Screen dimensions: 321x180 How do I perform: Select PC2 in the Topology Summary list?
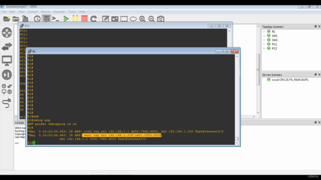pos(274,48)
